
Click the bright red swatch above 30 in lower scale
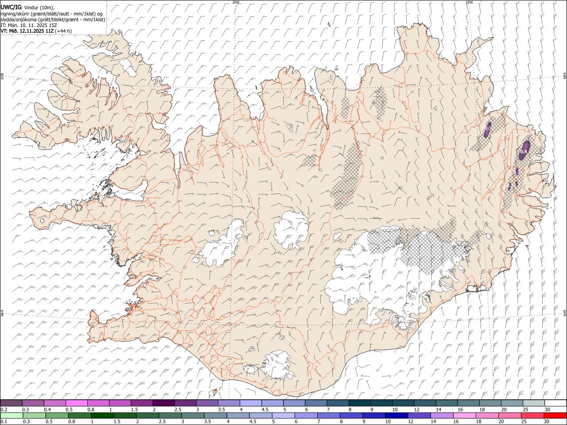click(555, 415)
